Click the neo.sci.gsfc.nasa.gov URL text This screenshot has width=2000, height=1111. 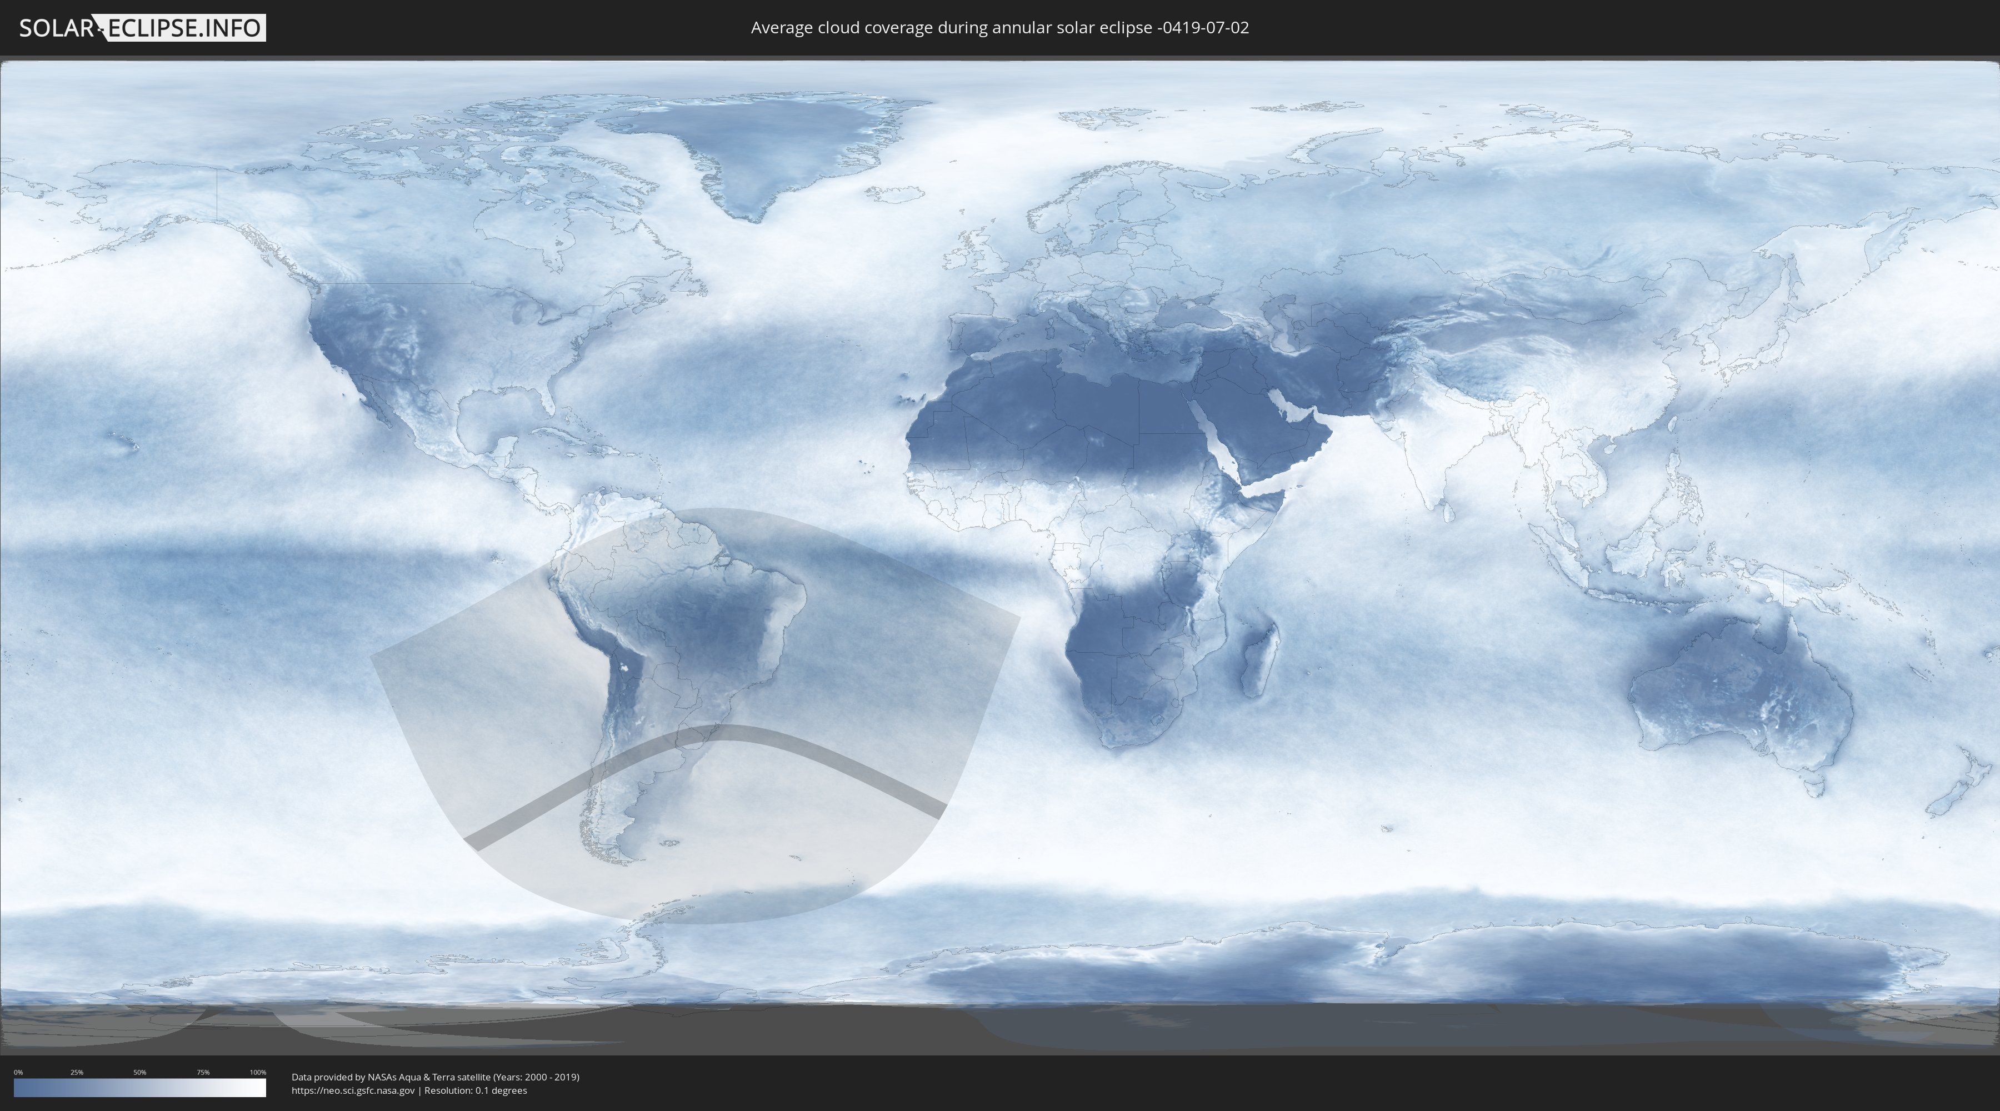coord(353,1090)
